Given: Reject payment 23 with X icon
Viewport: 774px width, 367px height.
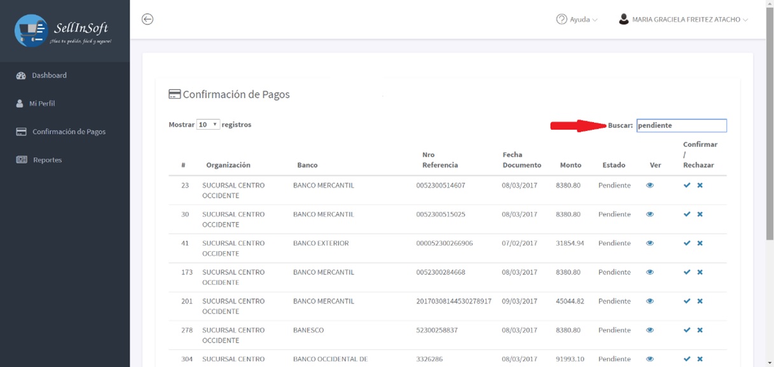Looking at the screenshot, I should pyautogui.click(x=700, y=185).
